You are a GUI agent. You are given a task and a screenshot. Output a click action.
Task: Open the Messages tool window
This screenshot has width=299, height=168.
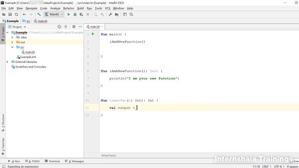[x=74, y=161]
